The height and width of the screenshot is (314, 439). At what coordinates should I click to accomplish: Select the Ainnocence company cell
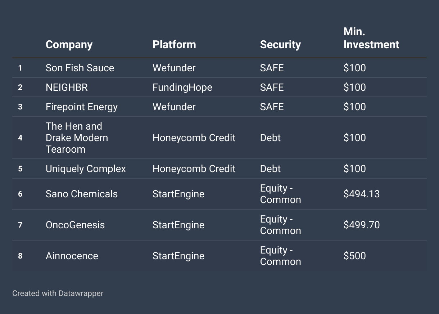[72, 256]
